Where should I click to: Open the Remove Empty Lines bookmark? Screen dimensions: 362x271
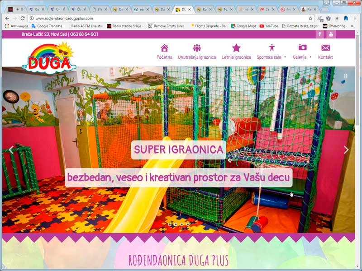166,26
